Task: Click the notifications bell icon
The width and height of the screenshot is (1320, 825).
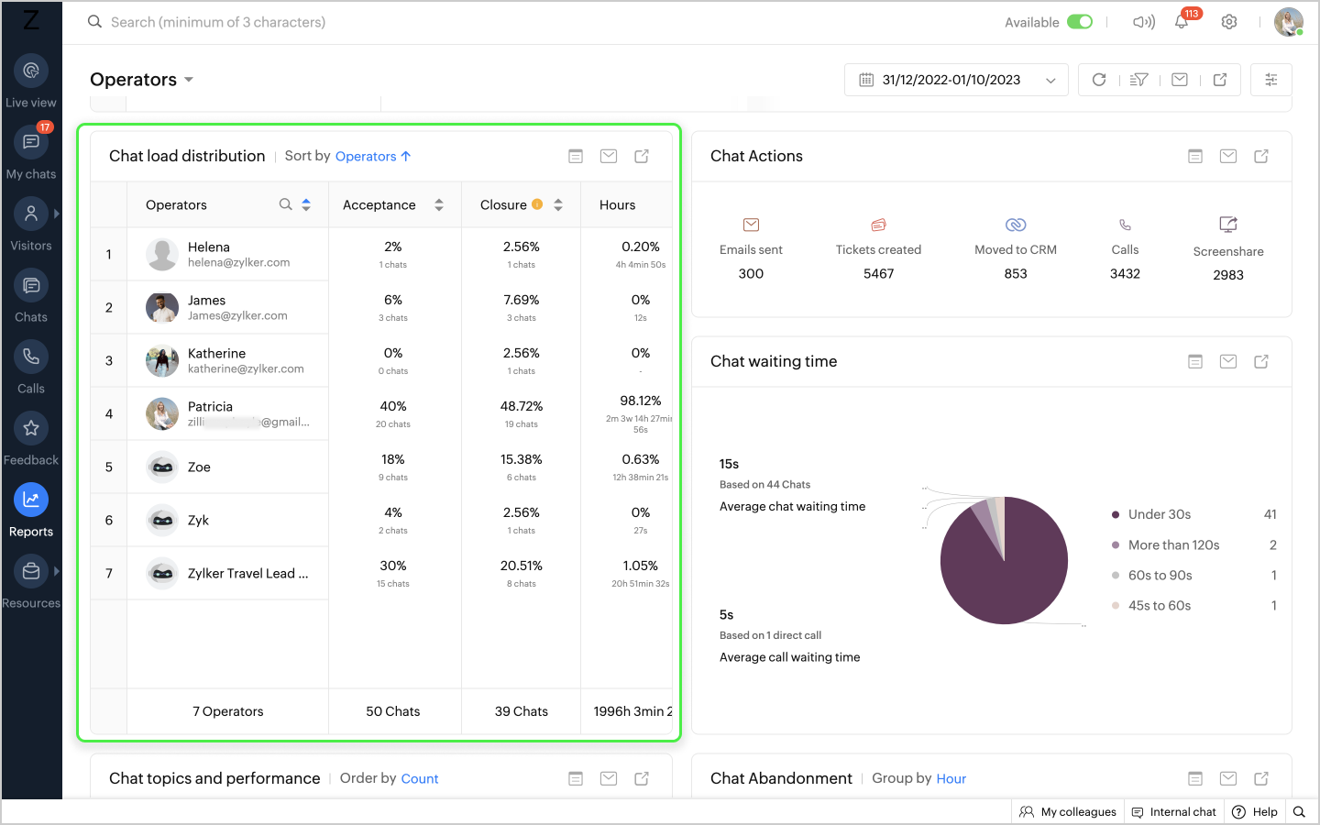Action: click(1182, 22)
